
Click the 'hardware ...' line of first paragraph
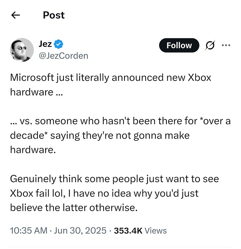pyautogui.click(x=36, y=92)
